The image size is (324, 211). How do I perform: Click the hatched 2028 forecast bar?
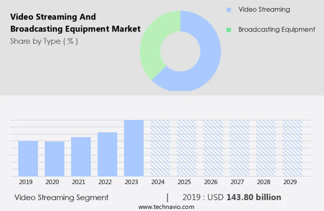[x=266, y=148]
